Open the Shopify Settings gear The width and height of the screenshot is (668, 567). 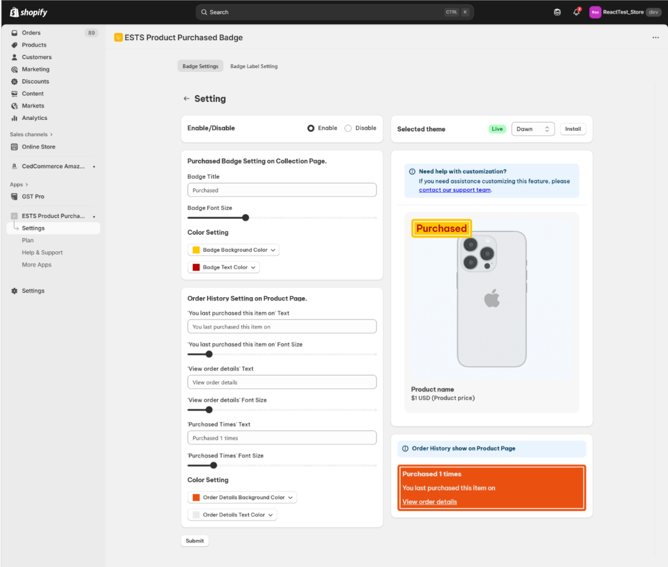click(x=33, y=291)
